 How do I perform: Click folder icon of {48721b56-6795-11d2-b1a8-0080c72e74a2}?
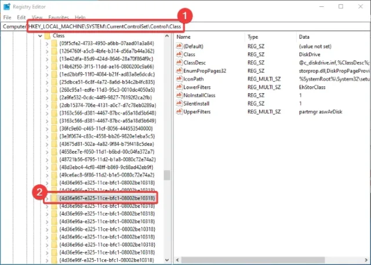54,159
